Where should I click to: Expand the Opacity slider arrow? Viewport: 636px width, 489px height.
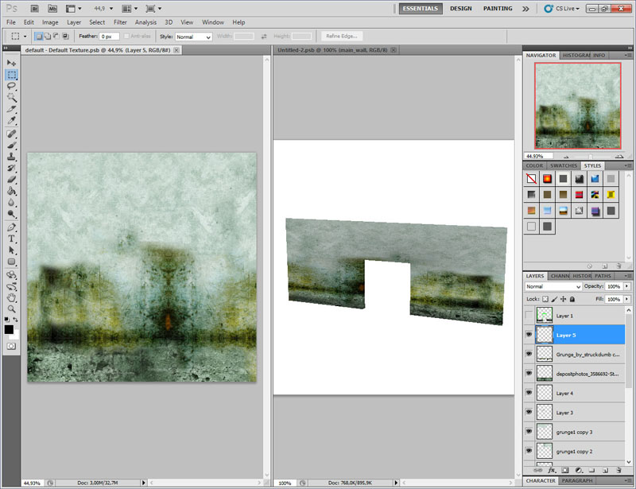tap(627, 286)
